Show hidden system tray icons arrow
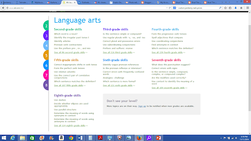Screen dimensions: 251x141 point(221,138)
